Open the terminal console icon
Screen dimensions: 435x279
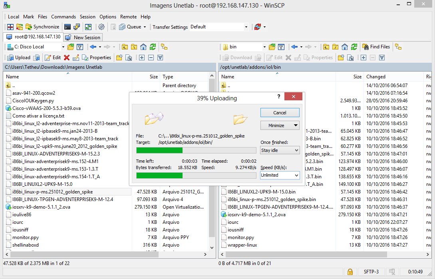point(68,27)
